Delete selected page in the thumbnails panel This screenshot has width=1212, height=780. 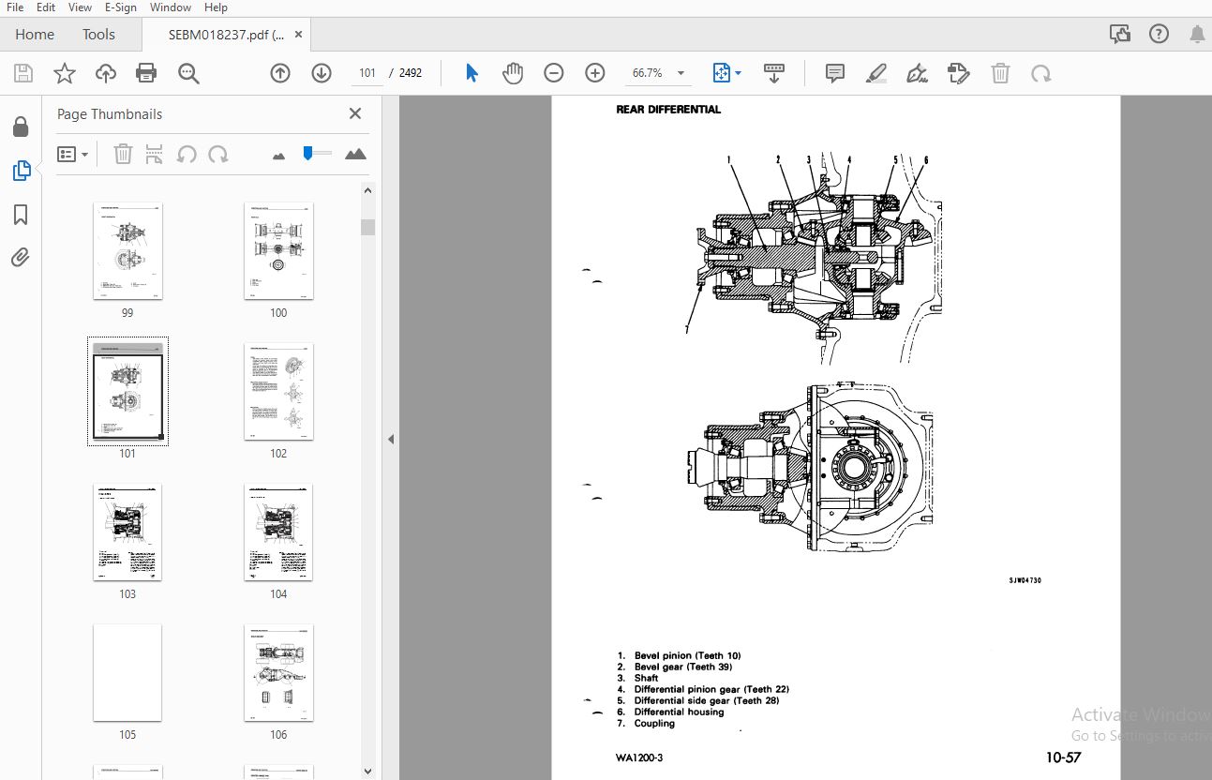click(123, 154)
